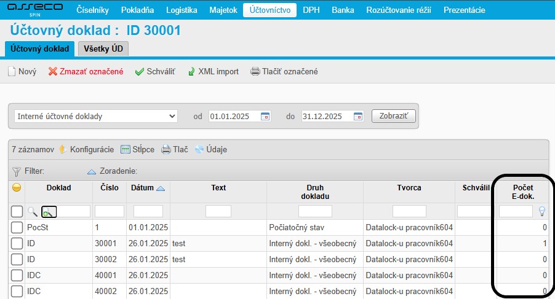Image resolution: width=555 pixels, height=299 pixels.
Task: Select checkbox for document number 30002
Action: click(17, 260)
